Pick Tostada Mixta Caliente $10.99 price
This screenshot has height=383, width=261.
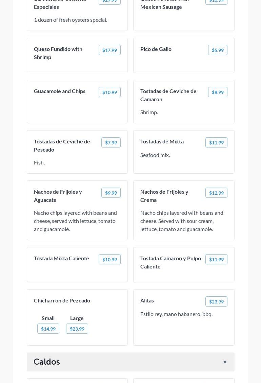pos(109,259)
